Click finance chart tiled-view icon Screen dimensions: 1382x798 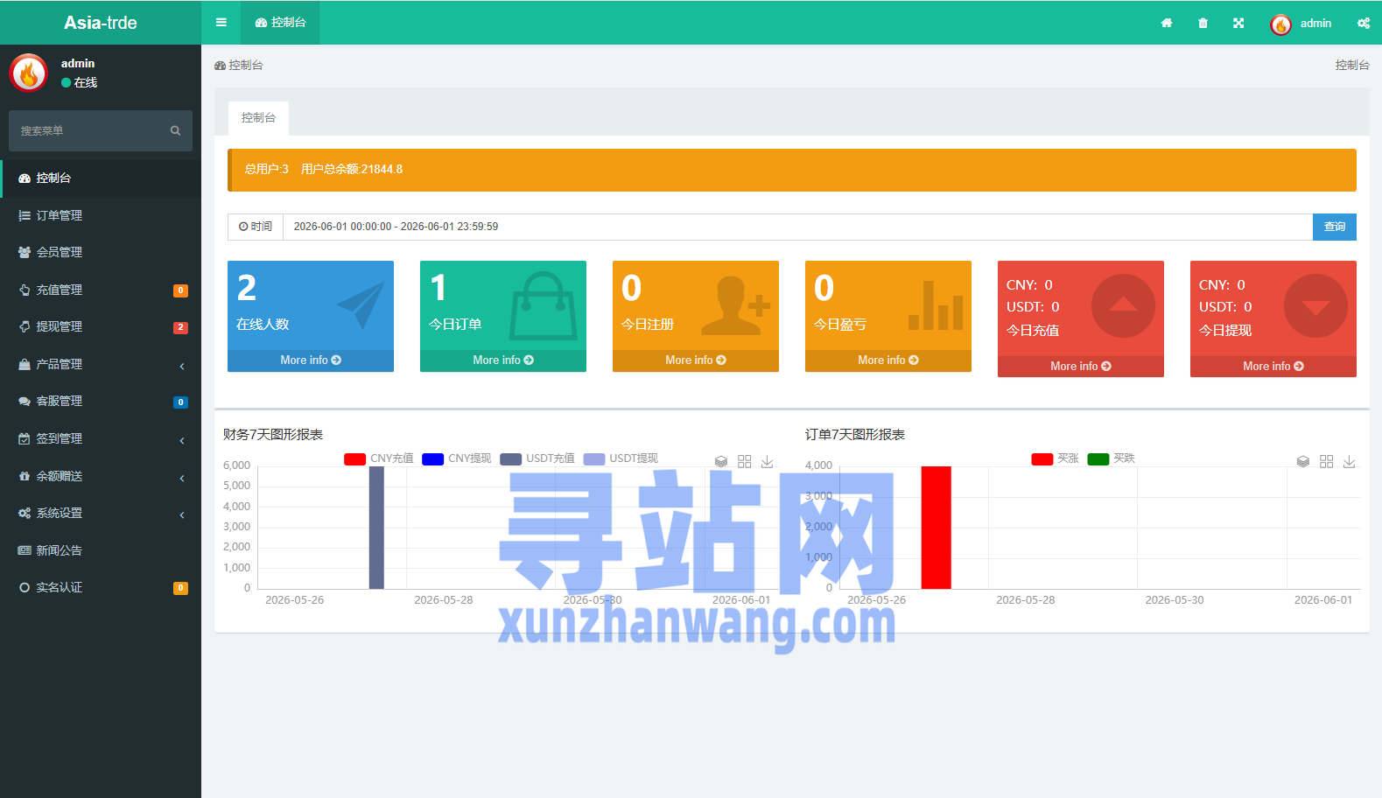[x=745, y=461]
